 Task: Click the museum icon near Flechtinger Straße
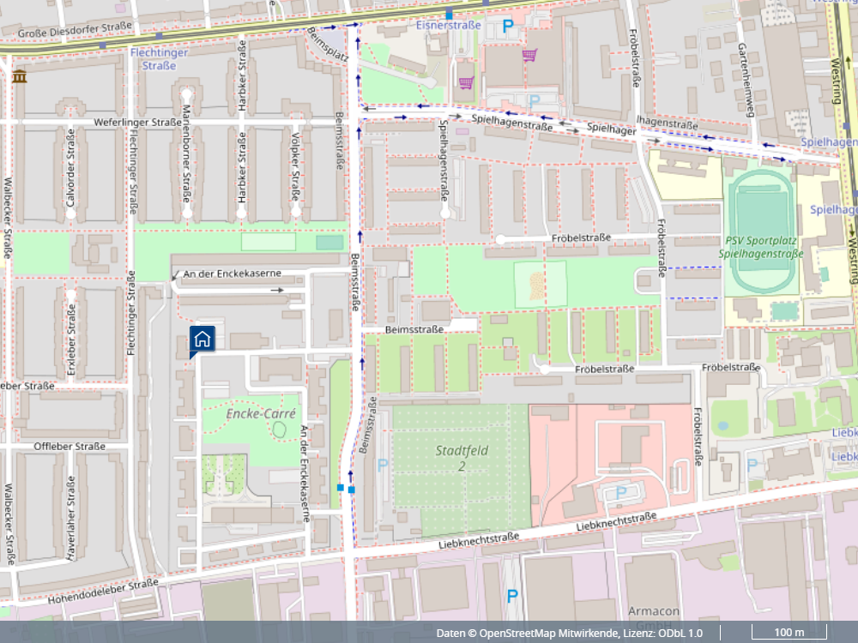19,79
